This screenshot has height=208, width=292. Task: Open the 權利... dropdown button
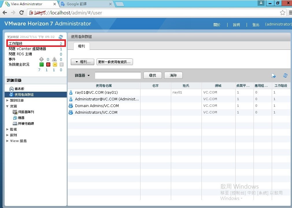tap(82, 62)
